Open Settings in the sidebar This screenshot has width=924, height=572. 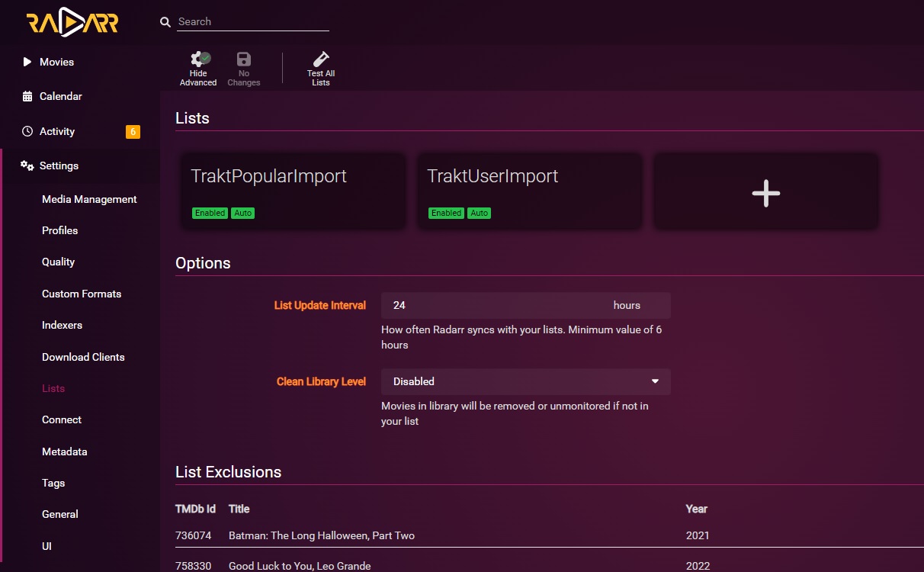59,165
